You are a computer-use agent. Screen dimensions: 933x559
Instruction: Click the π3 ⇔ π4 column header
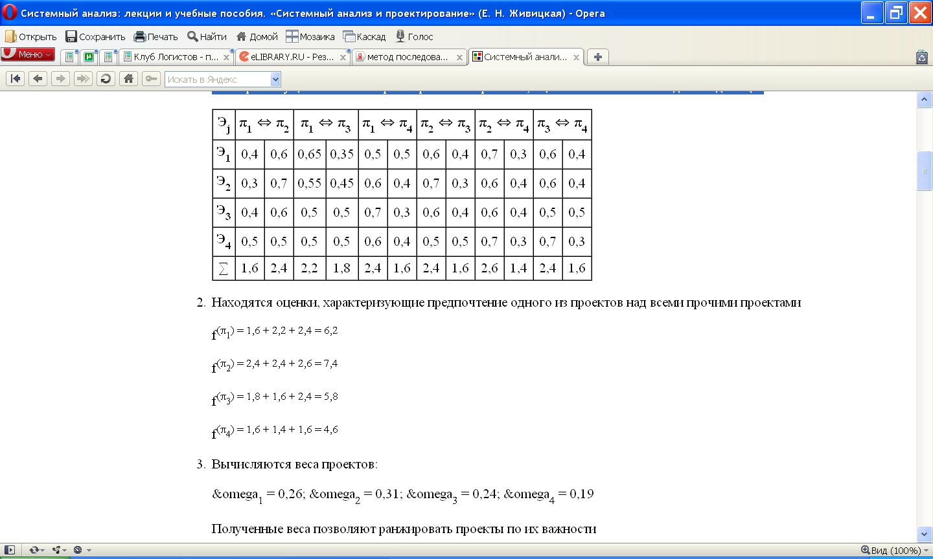pos(562,124)
